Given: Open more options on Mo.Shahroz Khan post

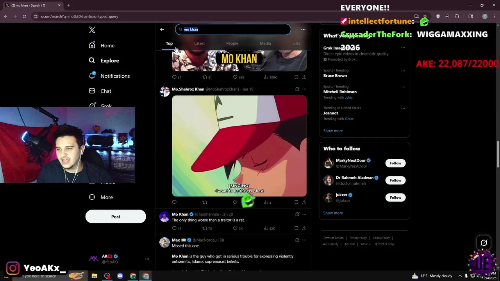Looking at the screenshot, I should pos(304,89).
